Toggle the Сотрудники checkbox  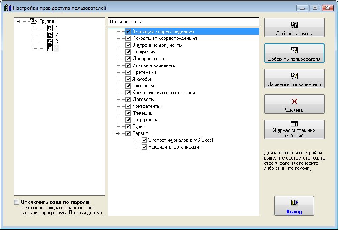[x=128, y=120]
